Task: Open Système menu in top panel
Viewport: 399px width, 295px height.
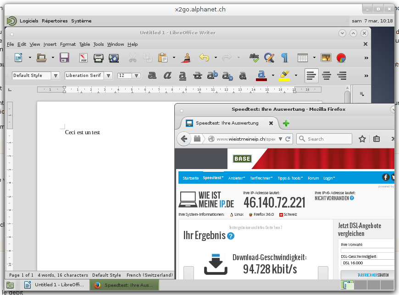Action: pos(81,21)
